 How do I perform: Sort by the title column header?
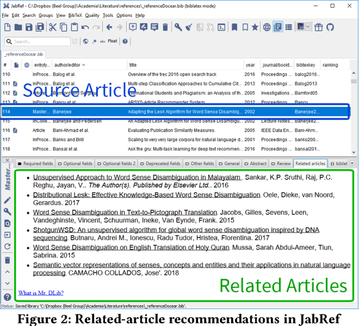185,65
